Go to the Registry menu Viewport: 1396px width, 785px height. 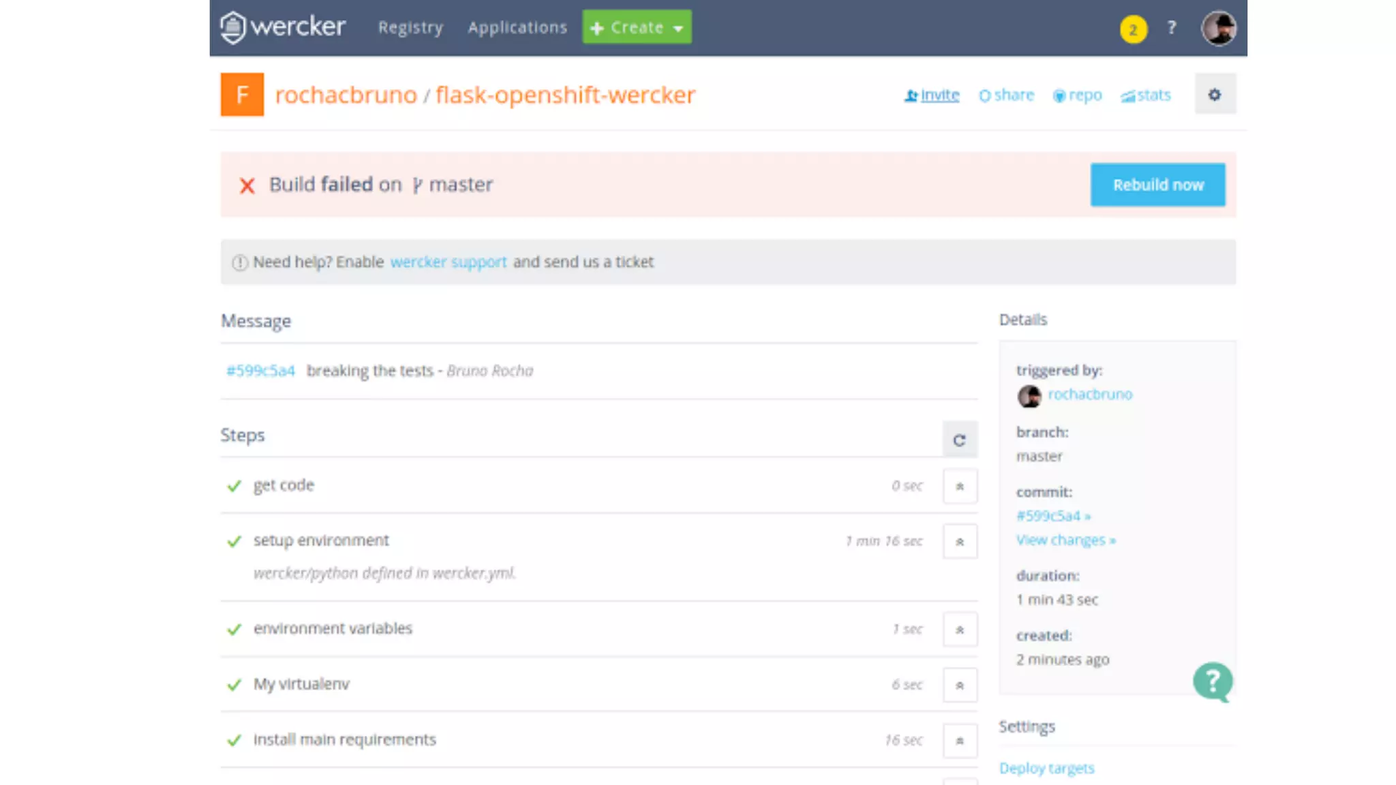pos(410,28)
